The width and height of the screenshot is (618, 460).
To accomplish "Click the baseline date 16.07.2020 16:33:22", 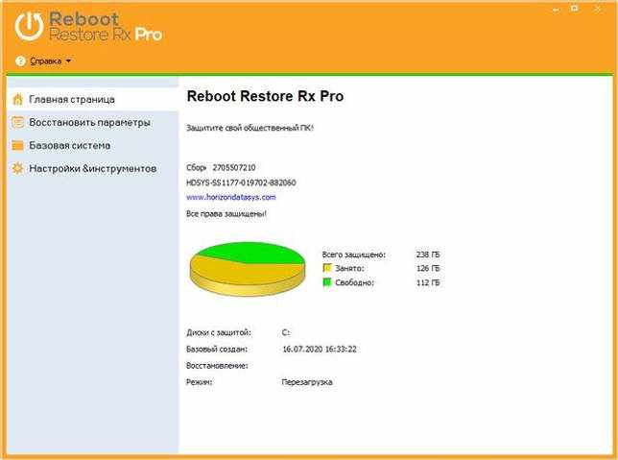I will click(x=320, y=350).
